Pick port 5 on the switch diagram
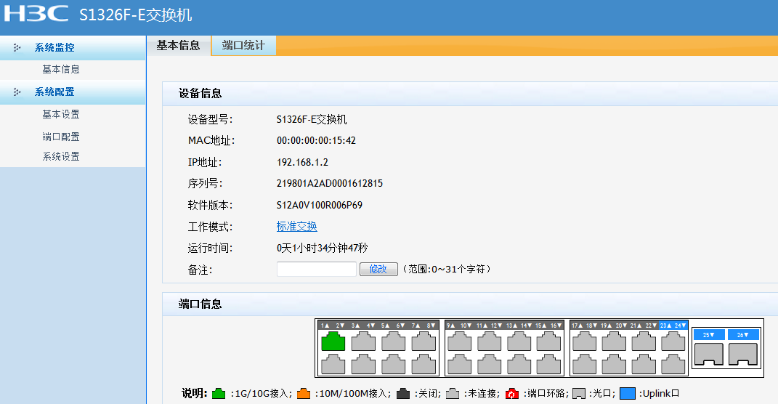The width and height of the screenshot is (778, 404). (394, 341)
